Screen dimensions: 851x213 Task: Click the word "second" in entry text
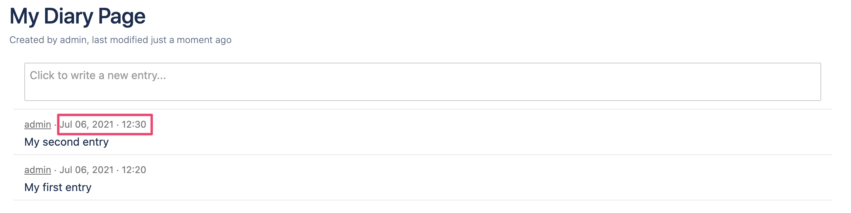61,142
